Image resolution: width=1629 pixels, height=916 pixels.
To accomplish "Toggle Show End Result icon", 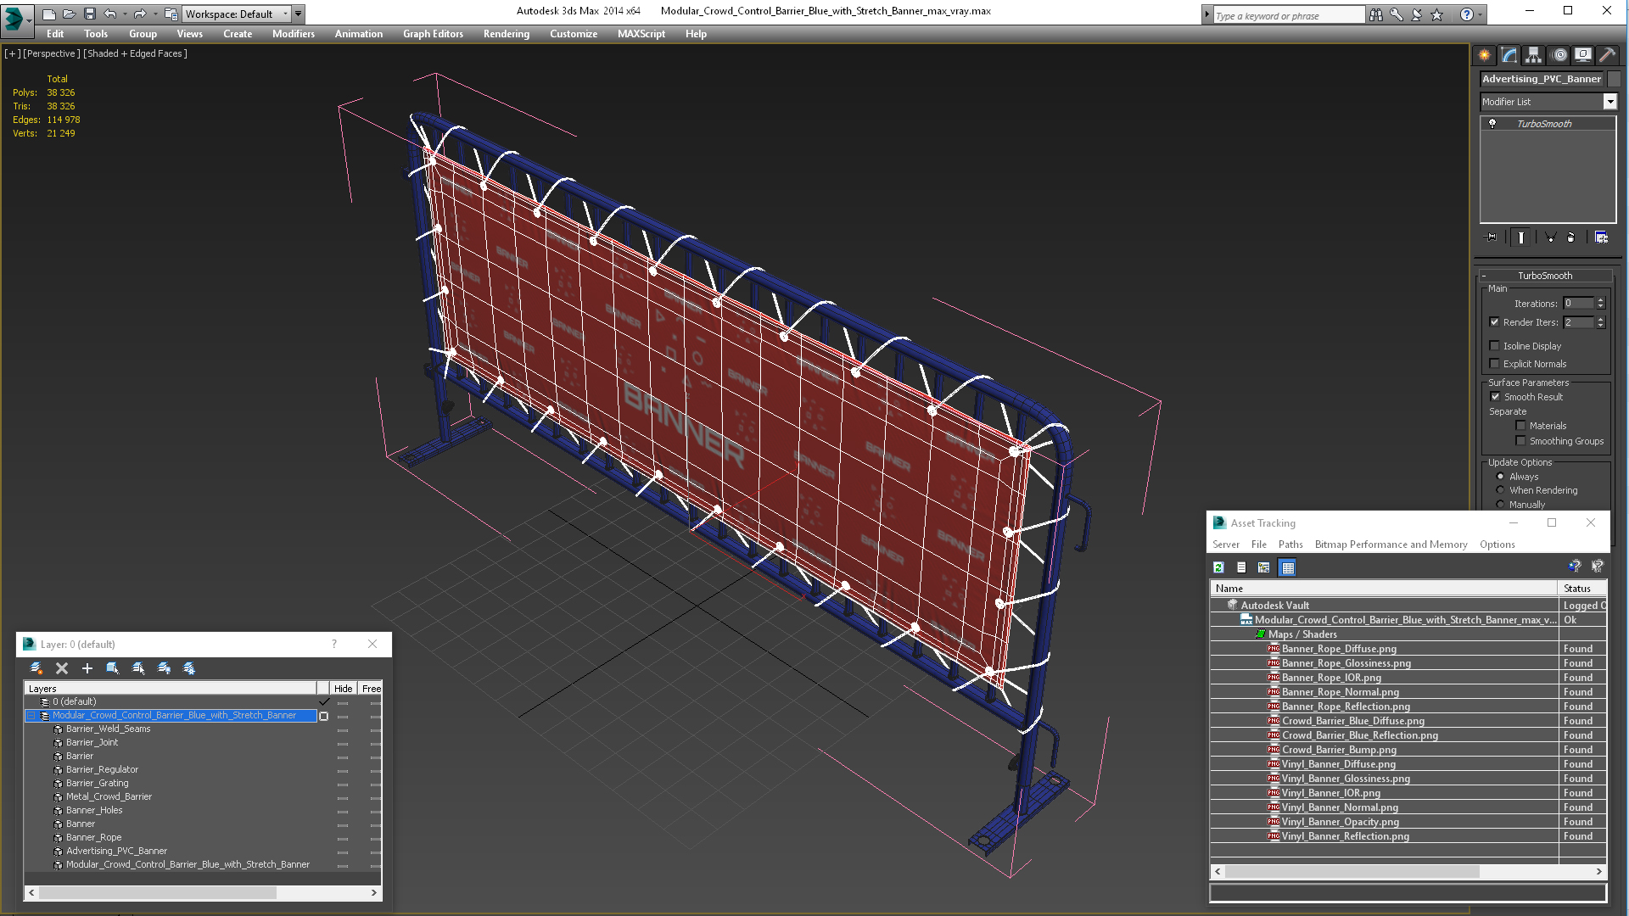I will tap(1521, 237).
